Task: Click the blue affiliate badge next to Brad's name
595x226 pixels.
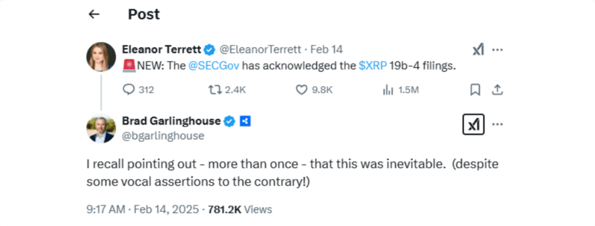Action: [245, 122]
